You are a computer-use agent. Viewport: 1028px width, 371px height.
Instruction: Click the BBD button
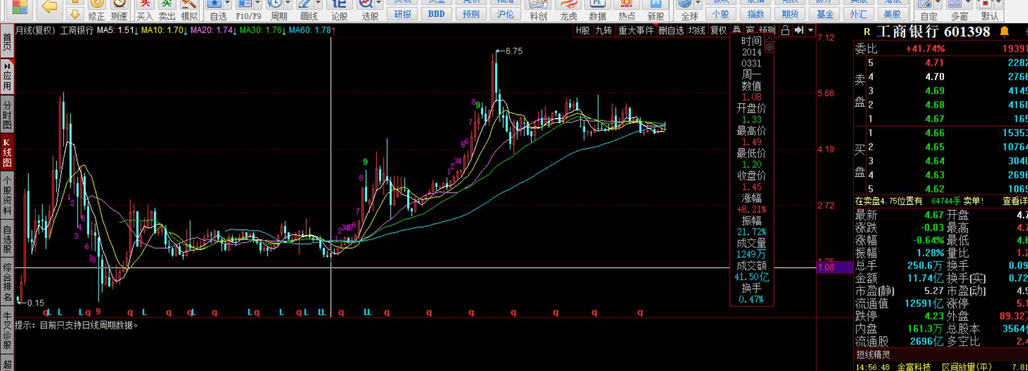436,14
